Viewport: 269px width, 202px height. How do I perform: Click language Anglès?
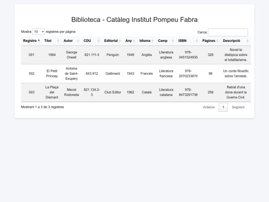(146, 55)
